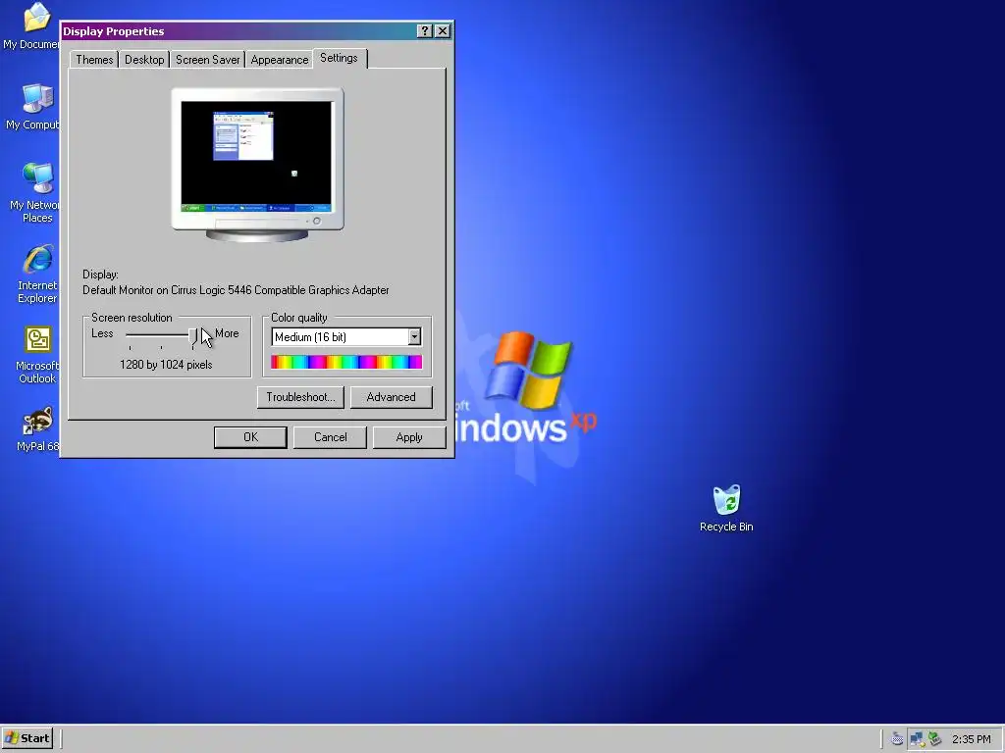Click the system clock showing 2:35 PM
Viewport: 1005px width, 753px height.
[971, 739]
